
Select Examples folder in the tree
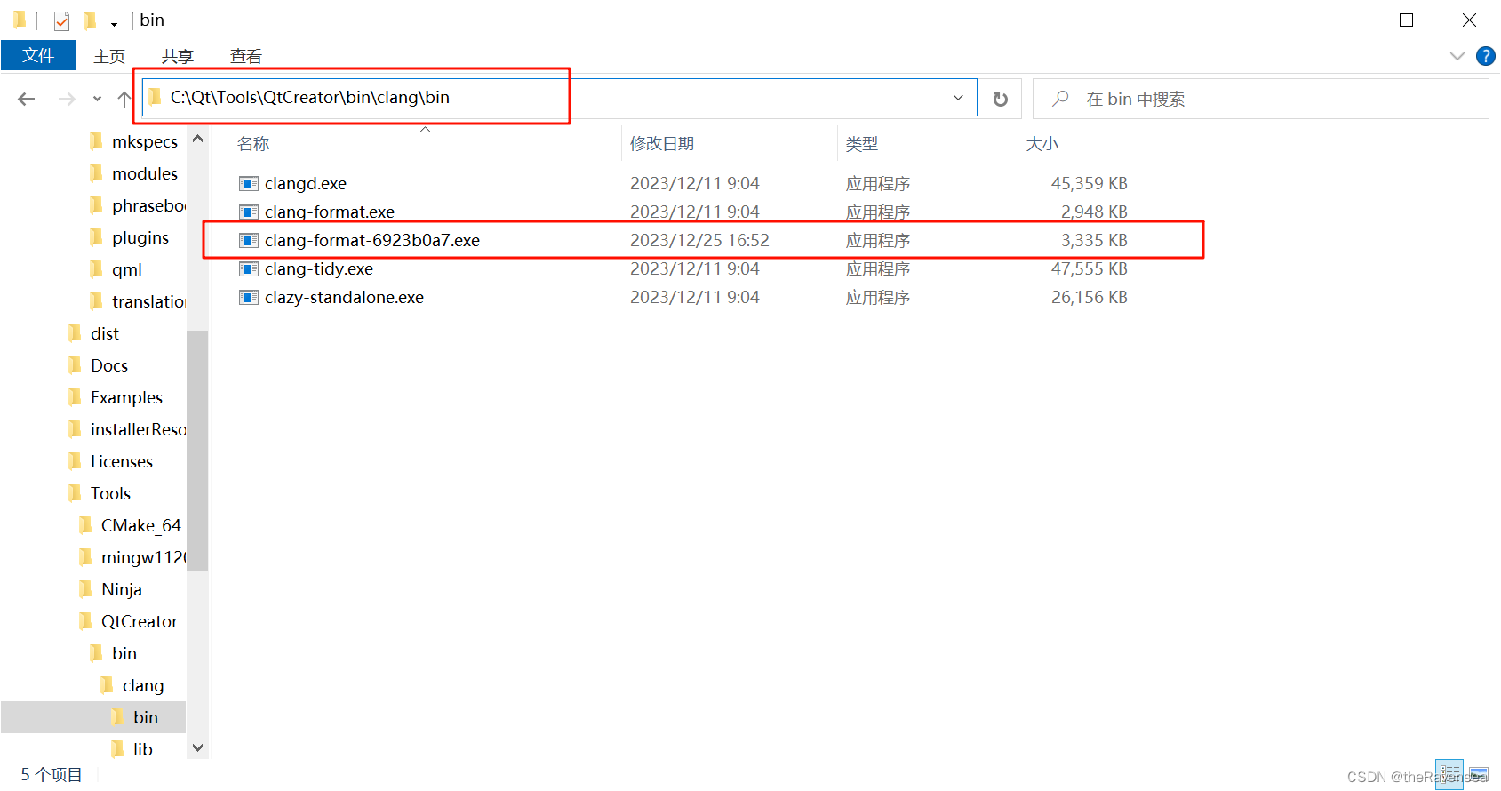127,397
